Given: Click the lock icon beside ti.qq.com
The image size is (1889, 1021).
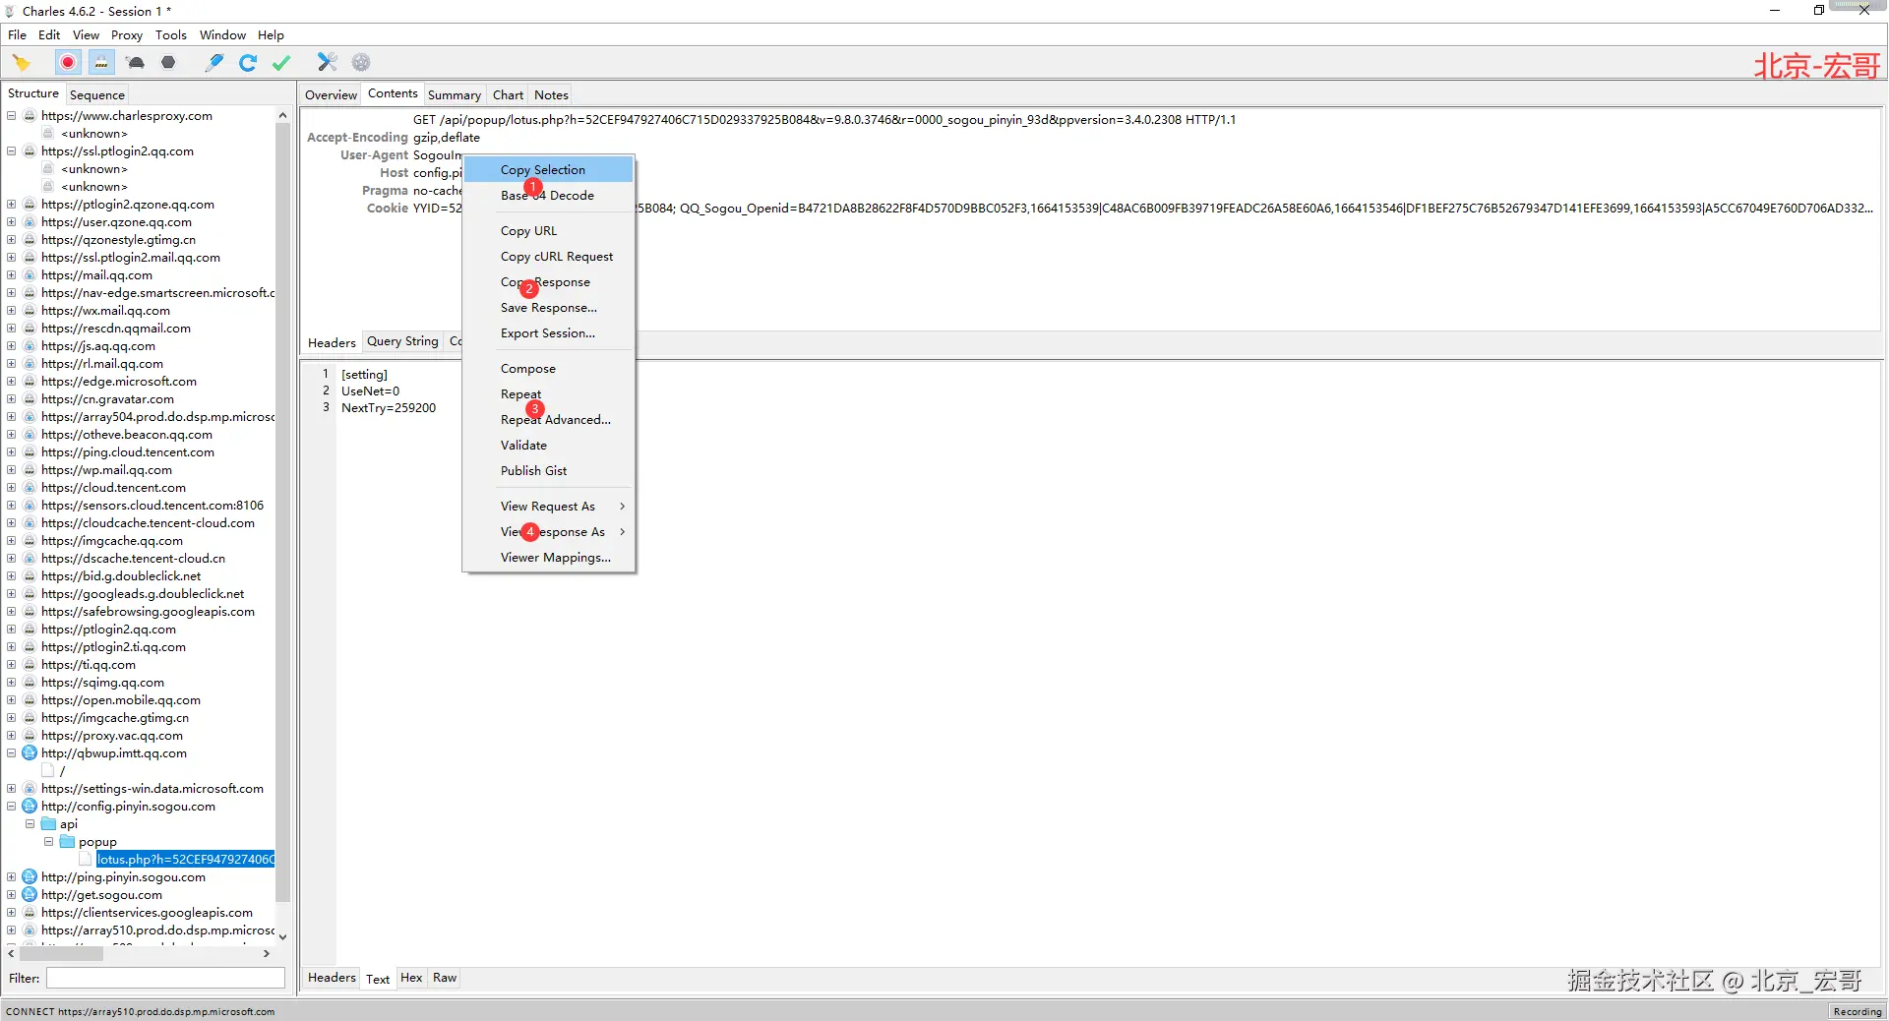Looking at the screenshot, I should pos(30,665).
